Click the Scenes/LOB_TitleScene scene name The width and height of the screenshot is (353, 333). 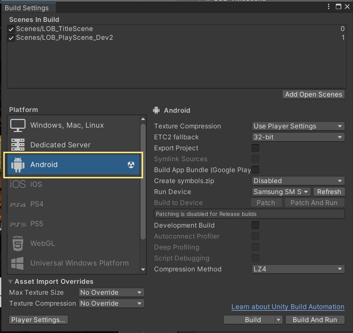coord(54,29)
